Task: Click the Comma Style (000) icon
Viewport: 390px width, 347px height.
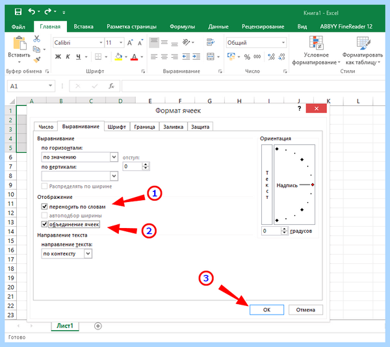Action: [x=257, y=57]
